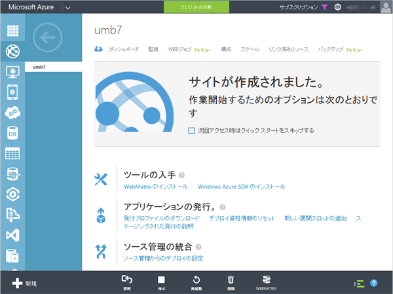Click the back arrow circle button
The width and height of the screenshot is (393, 294).
click(x=47, y=37)
